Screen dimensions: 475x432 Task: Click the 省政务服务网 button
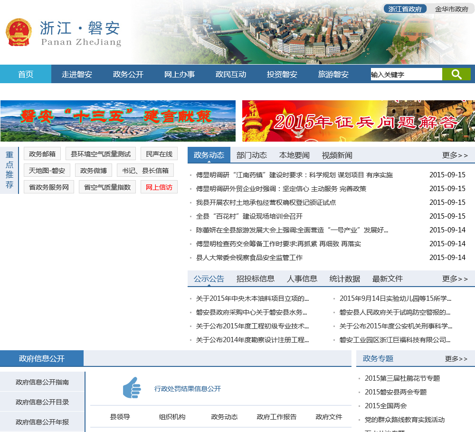pos(49,187)
